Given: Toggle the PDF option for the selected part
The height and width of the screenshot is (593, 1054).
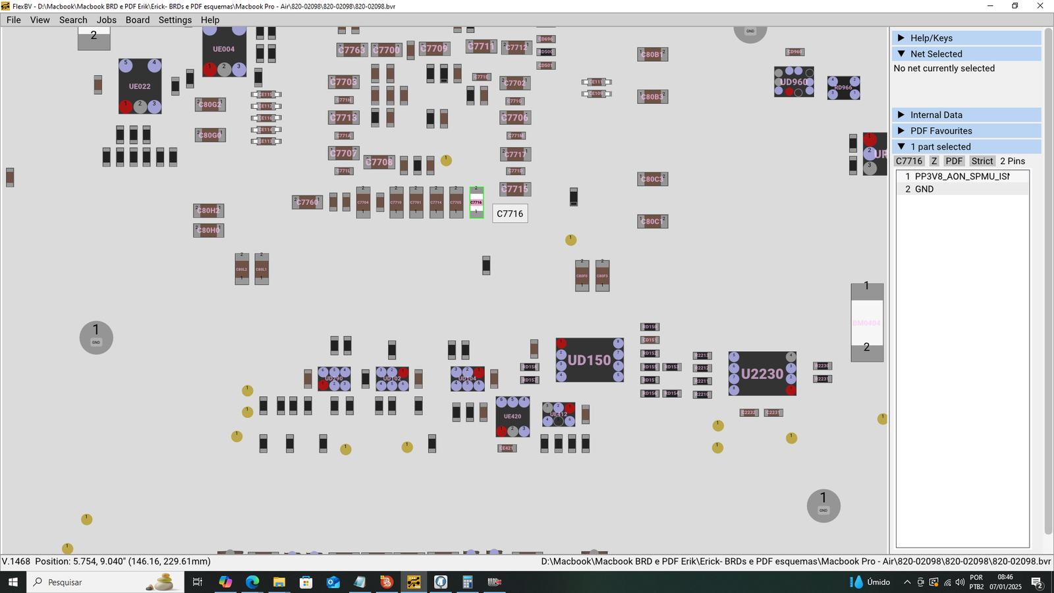Looking at the screenshot, I should coord(954,161).
